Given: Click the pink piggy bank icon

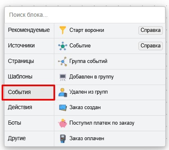Looking at the screenshot, I should pyautogui.click(x=62, y=123).
